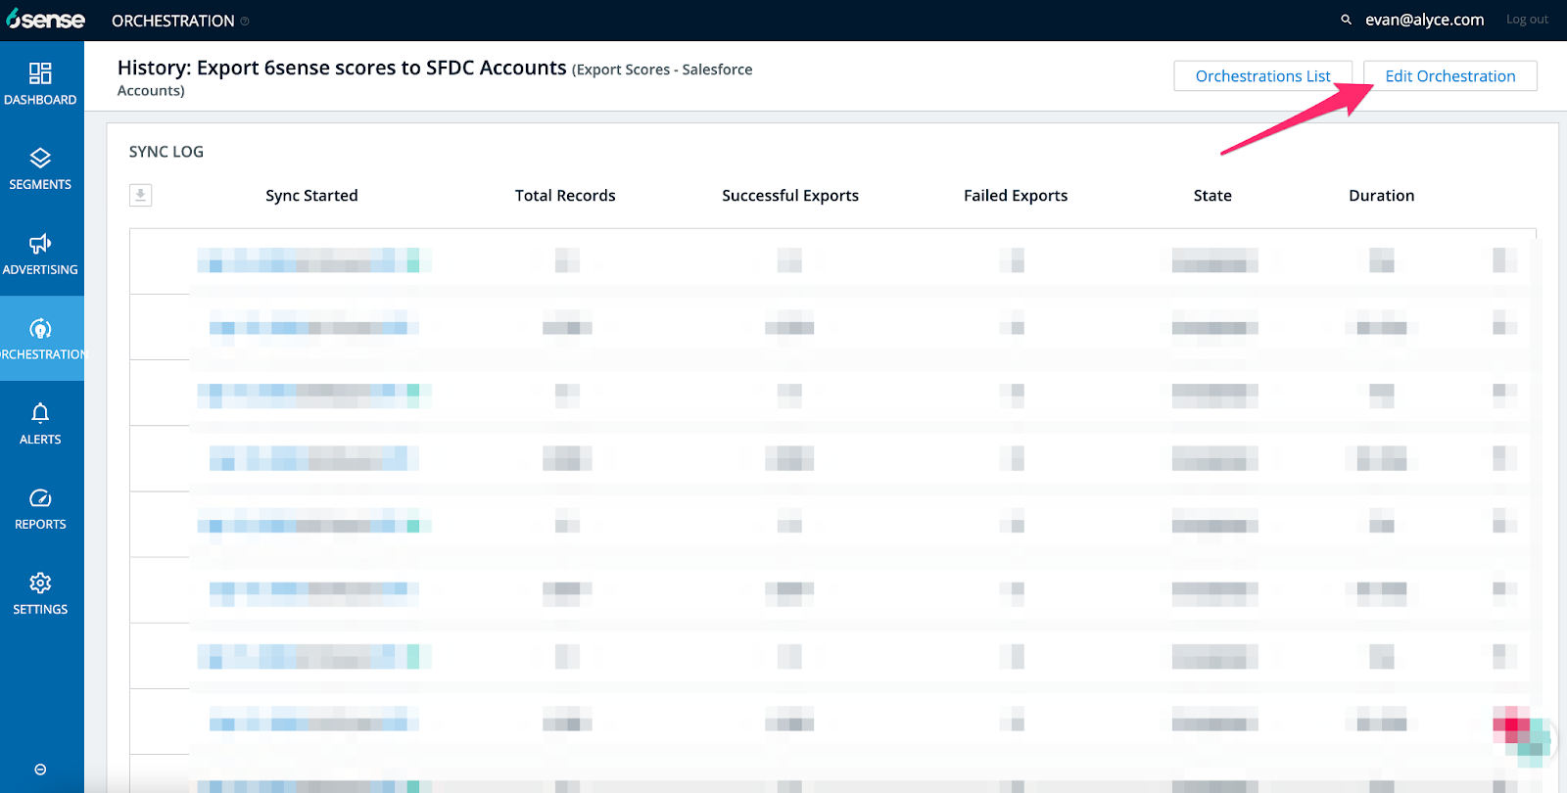Image resolution: width=1567 pixels, height=793 pixels.
Task: Click the ORCHESTRATION title in top bar
Action: pos(173,21)
